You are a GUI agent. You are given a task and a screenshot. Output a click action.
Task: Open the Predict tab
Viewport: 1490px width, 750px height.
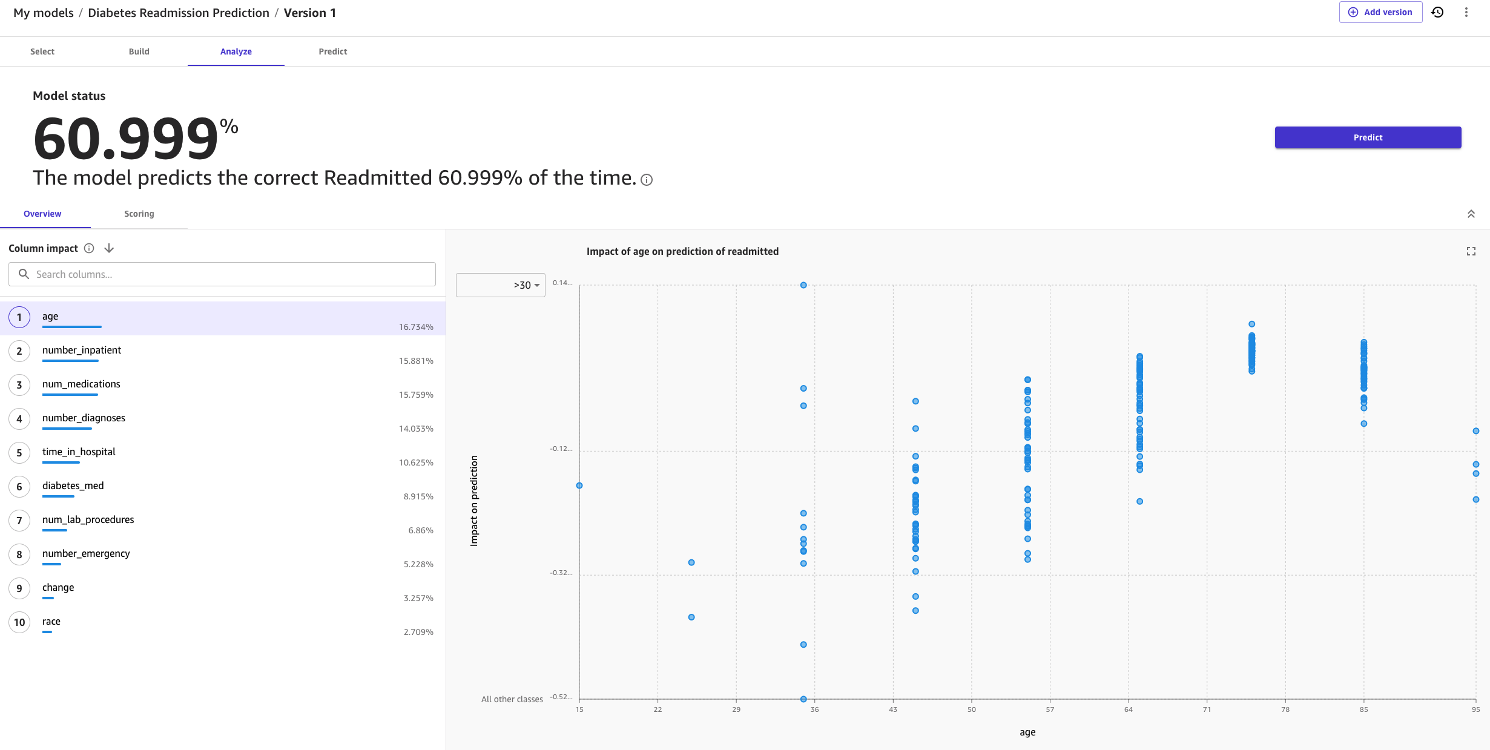click(x=332, y=51)
